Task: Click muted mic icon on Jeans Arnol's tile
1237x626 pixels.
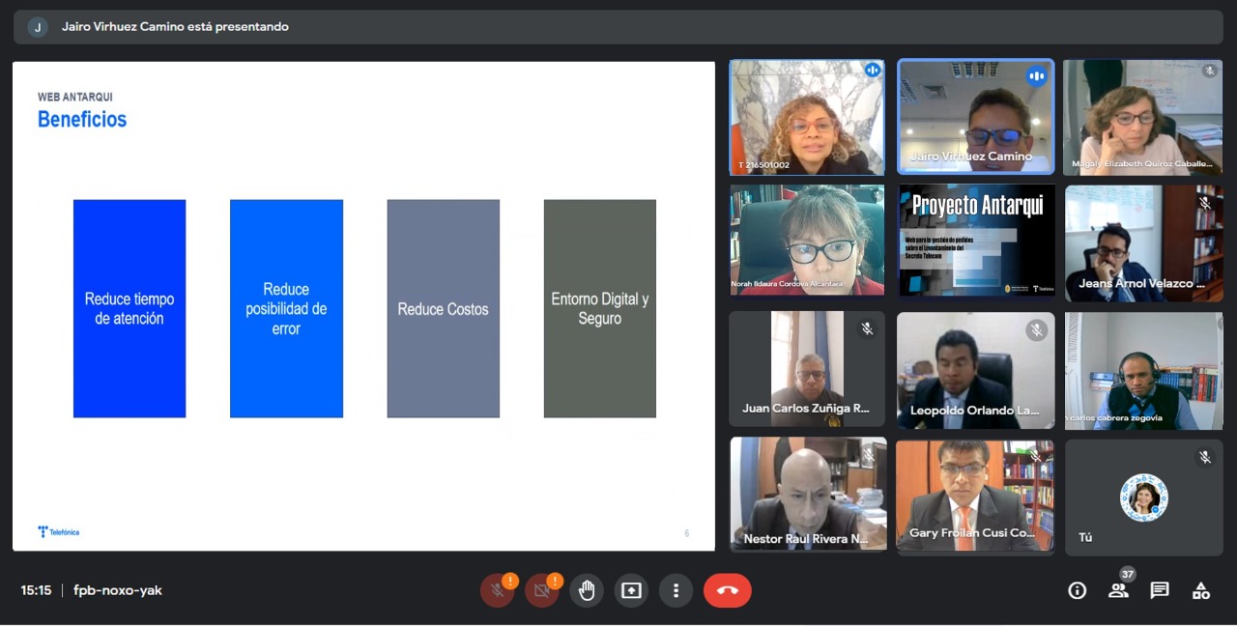Action: pos(1204,203)
